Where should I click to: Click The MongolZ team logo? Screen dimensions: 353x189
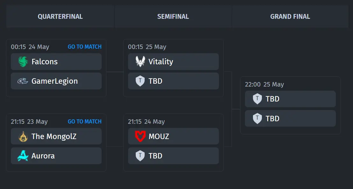23,136
